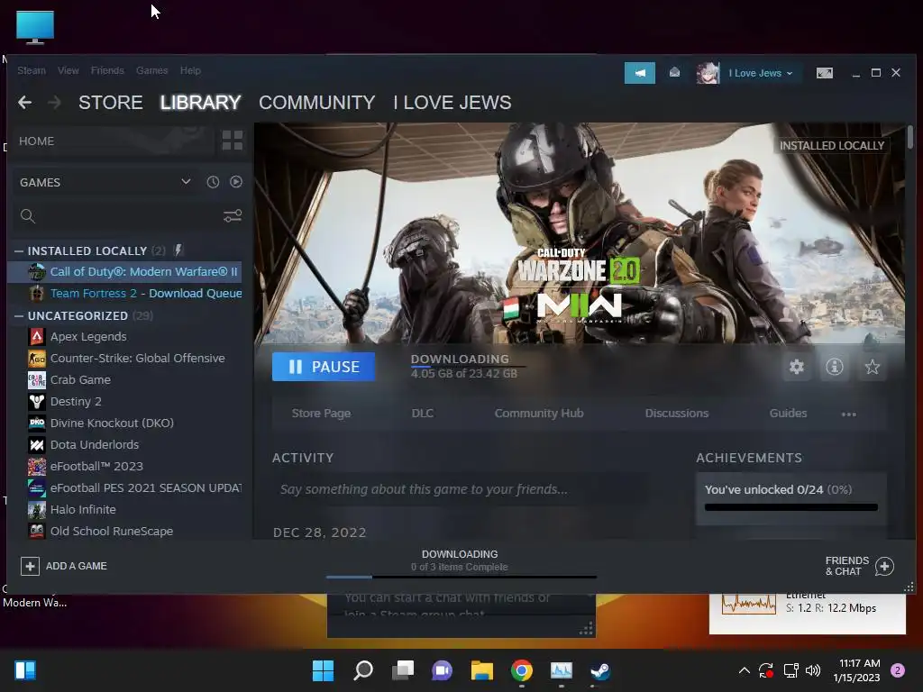Click the Add a Game plus icon
923x692 pixels.
click(30, 566)
